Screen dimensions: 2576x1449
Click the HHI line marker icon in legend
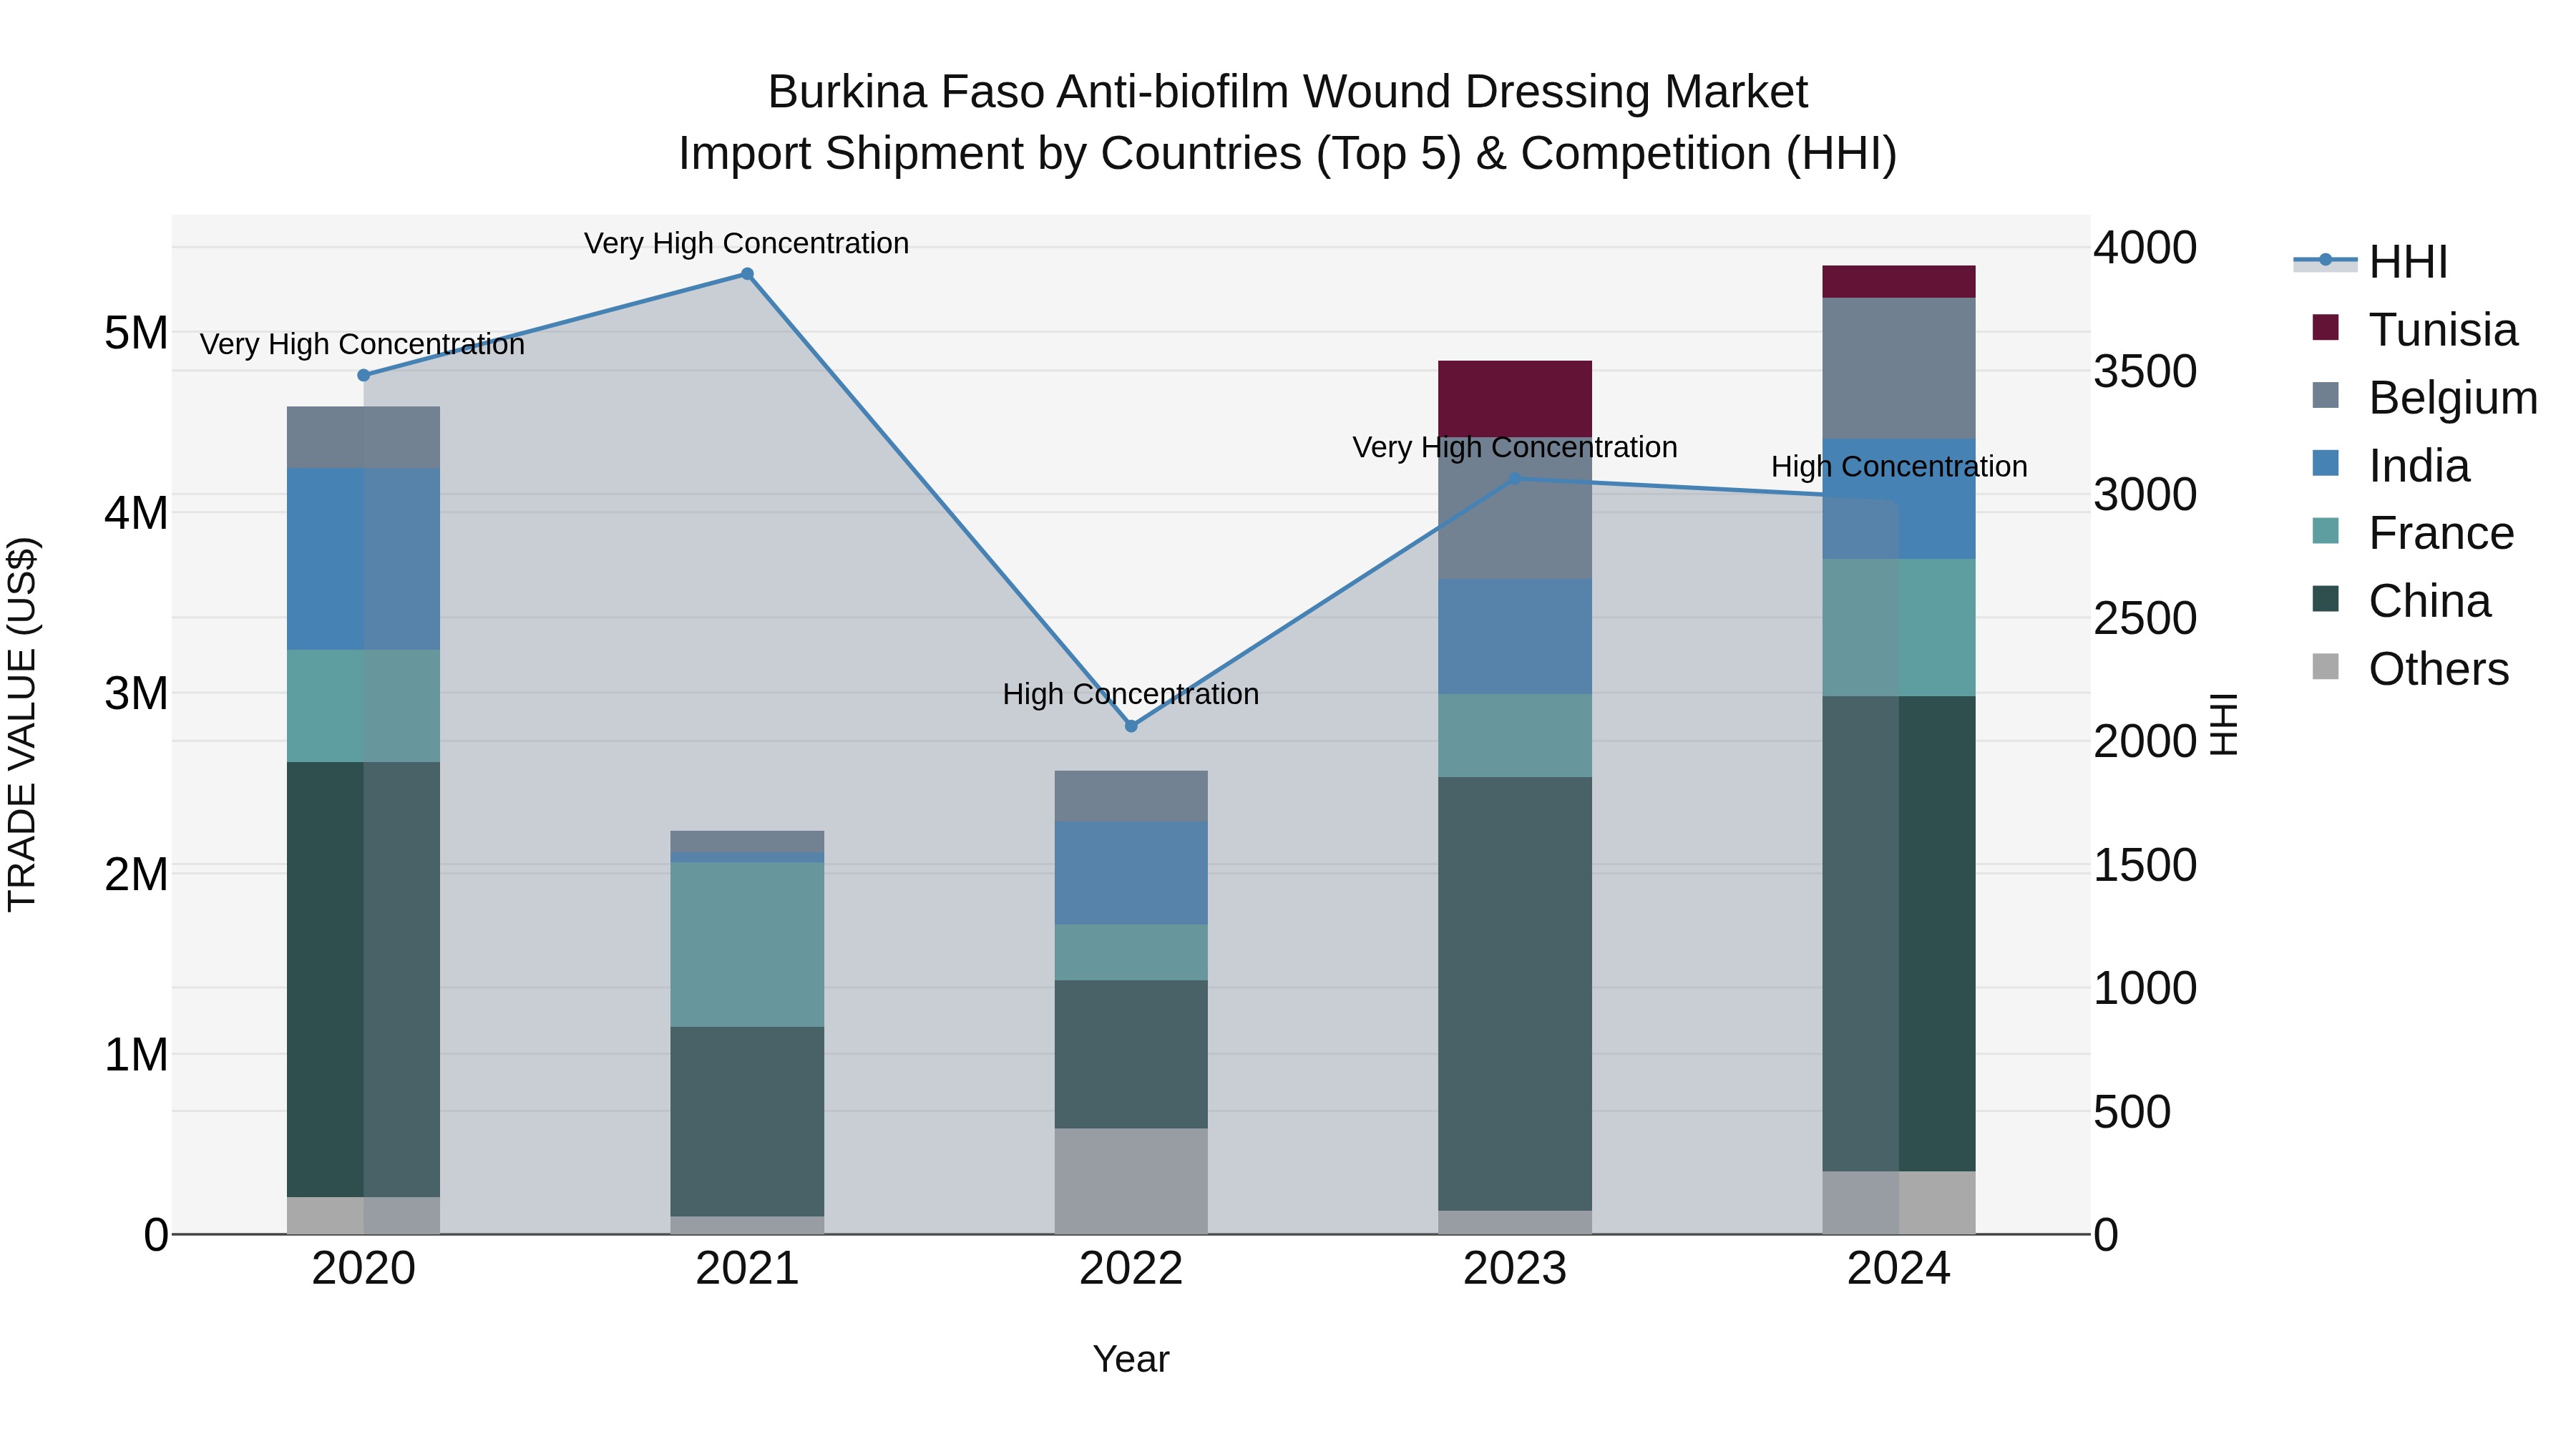pos(2325,261)
